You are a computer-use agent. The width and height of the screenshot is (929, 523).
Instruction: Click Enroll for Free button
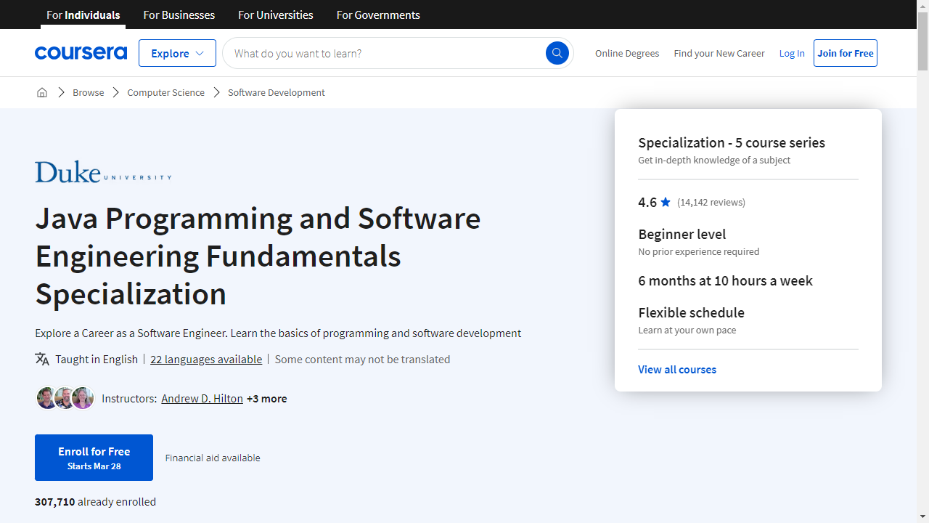(94, 458)
